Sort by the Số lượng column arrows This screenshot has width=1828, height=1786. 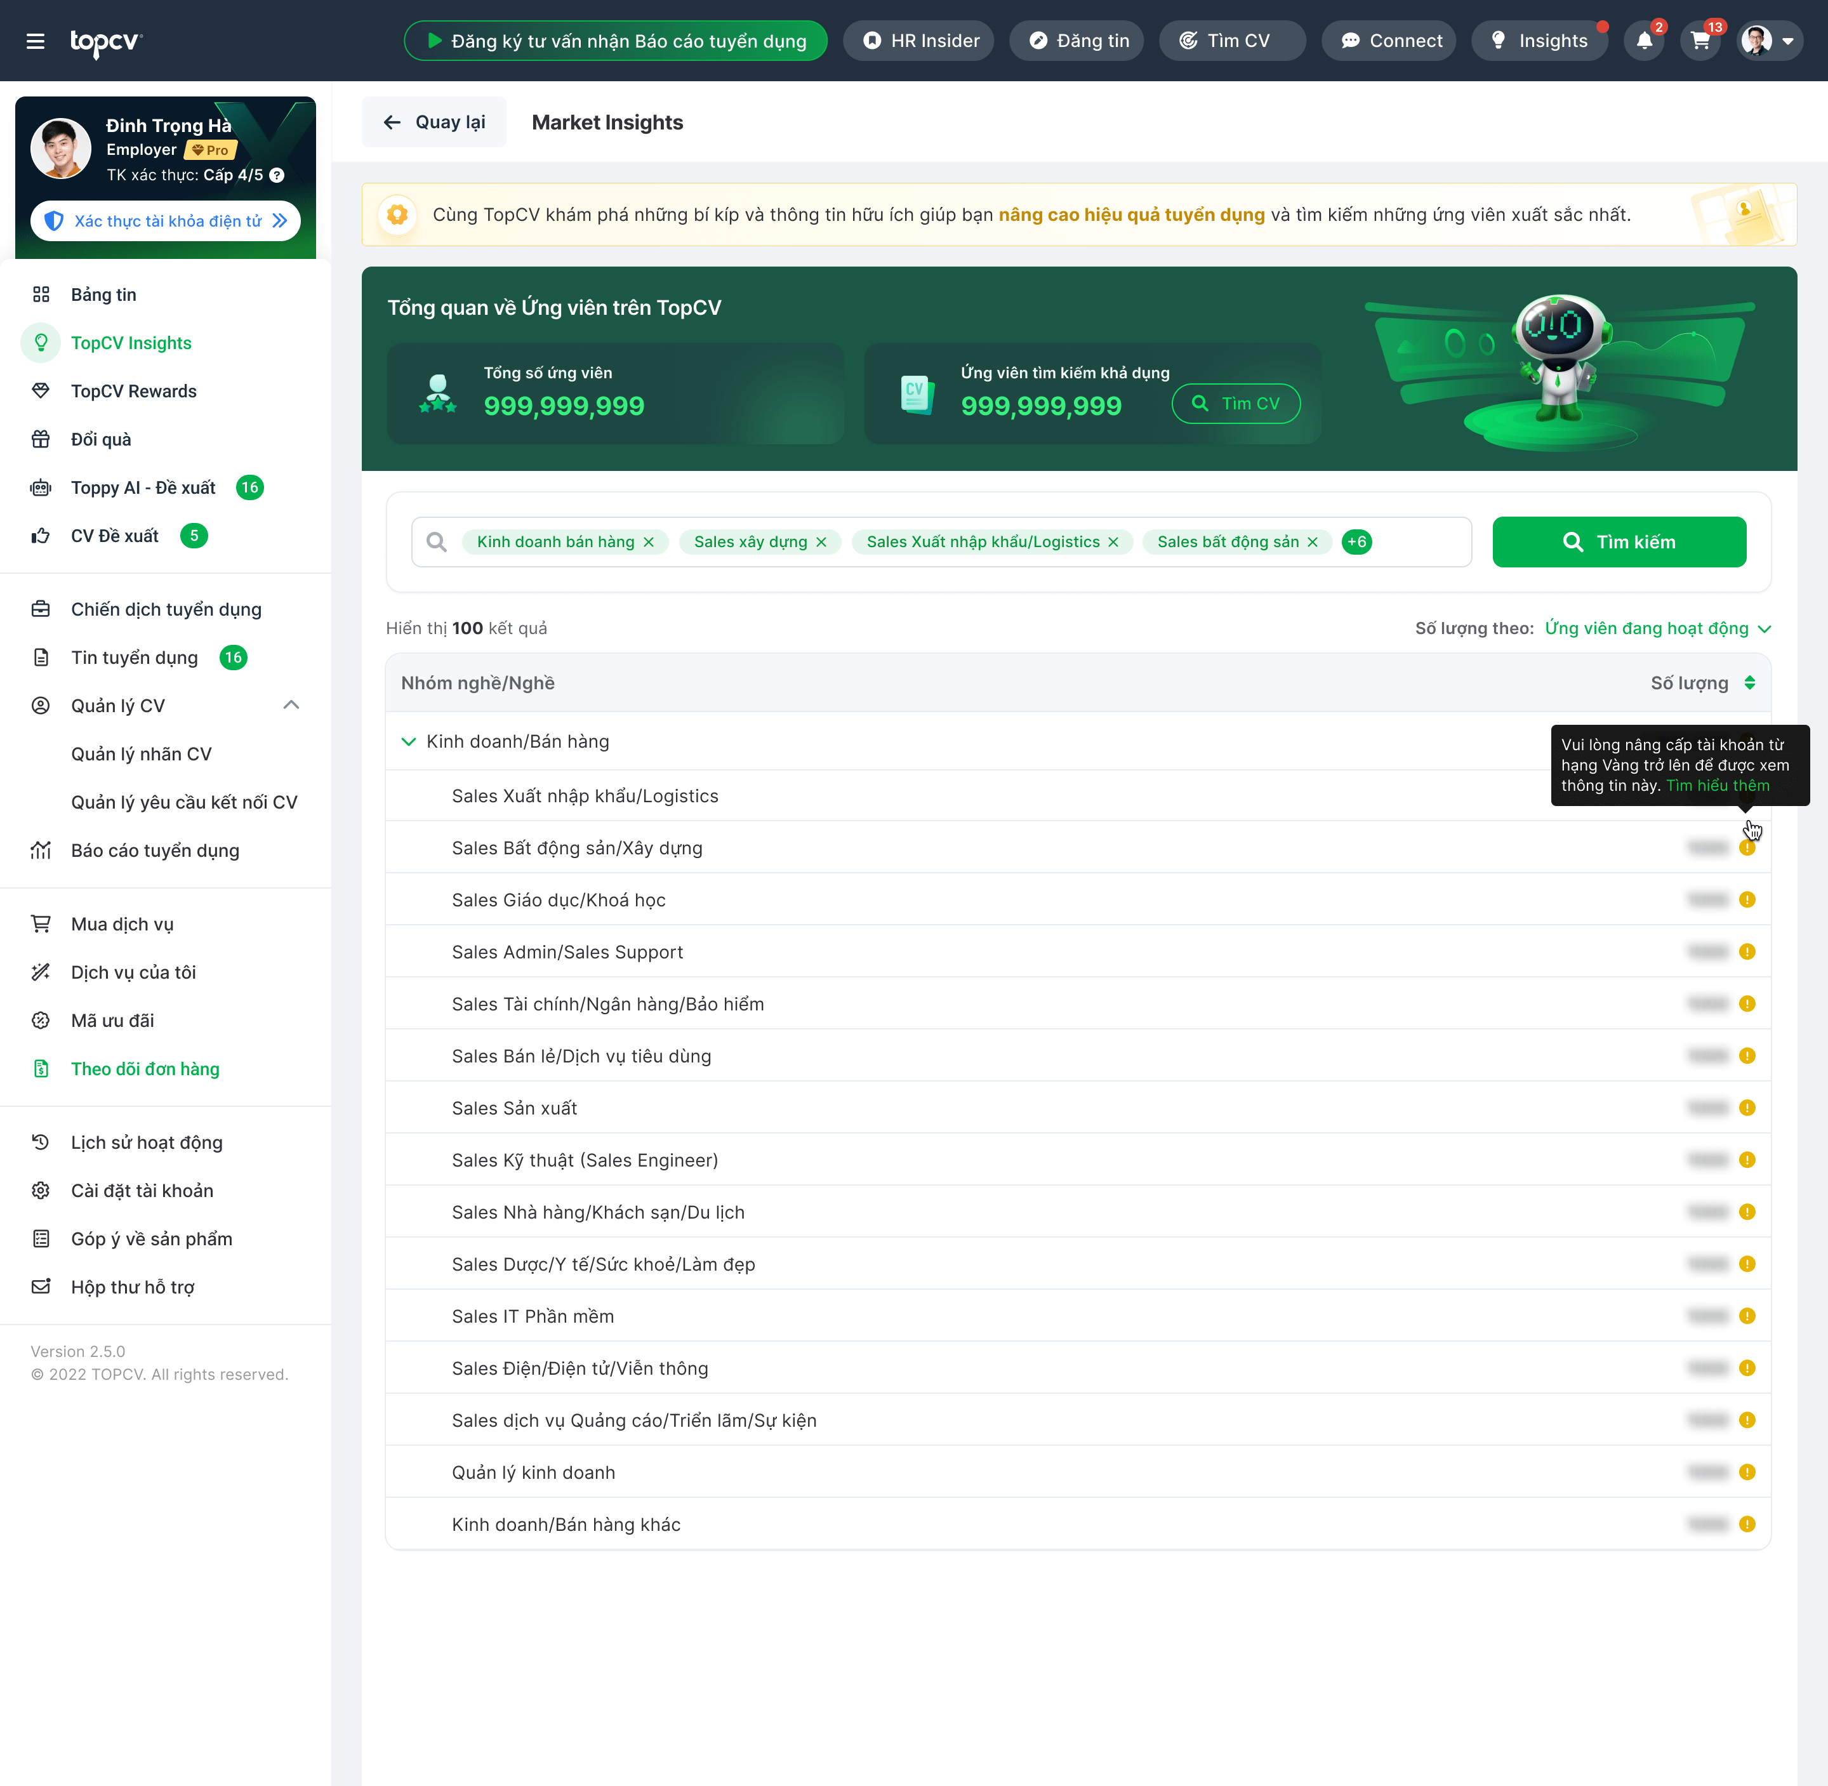tap(1749, 683)
